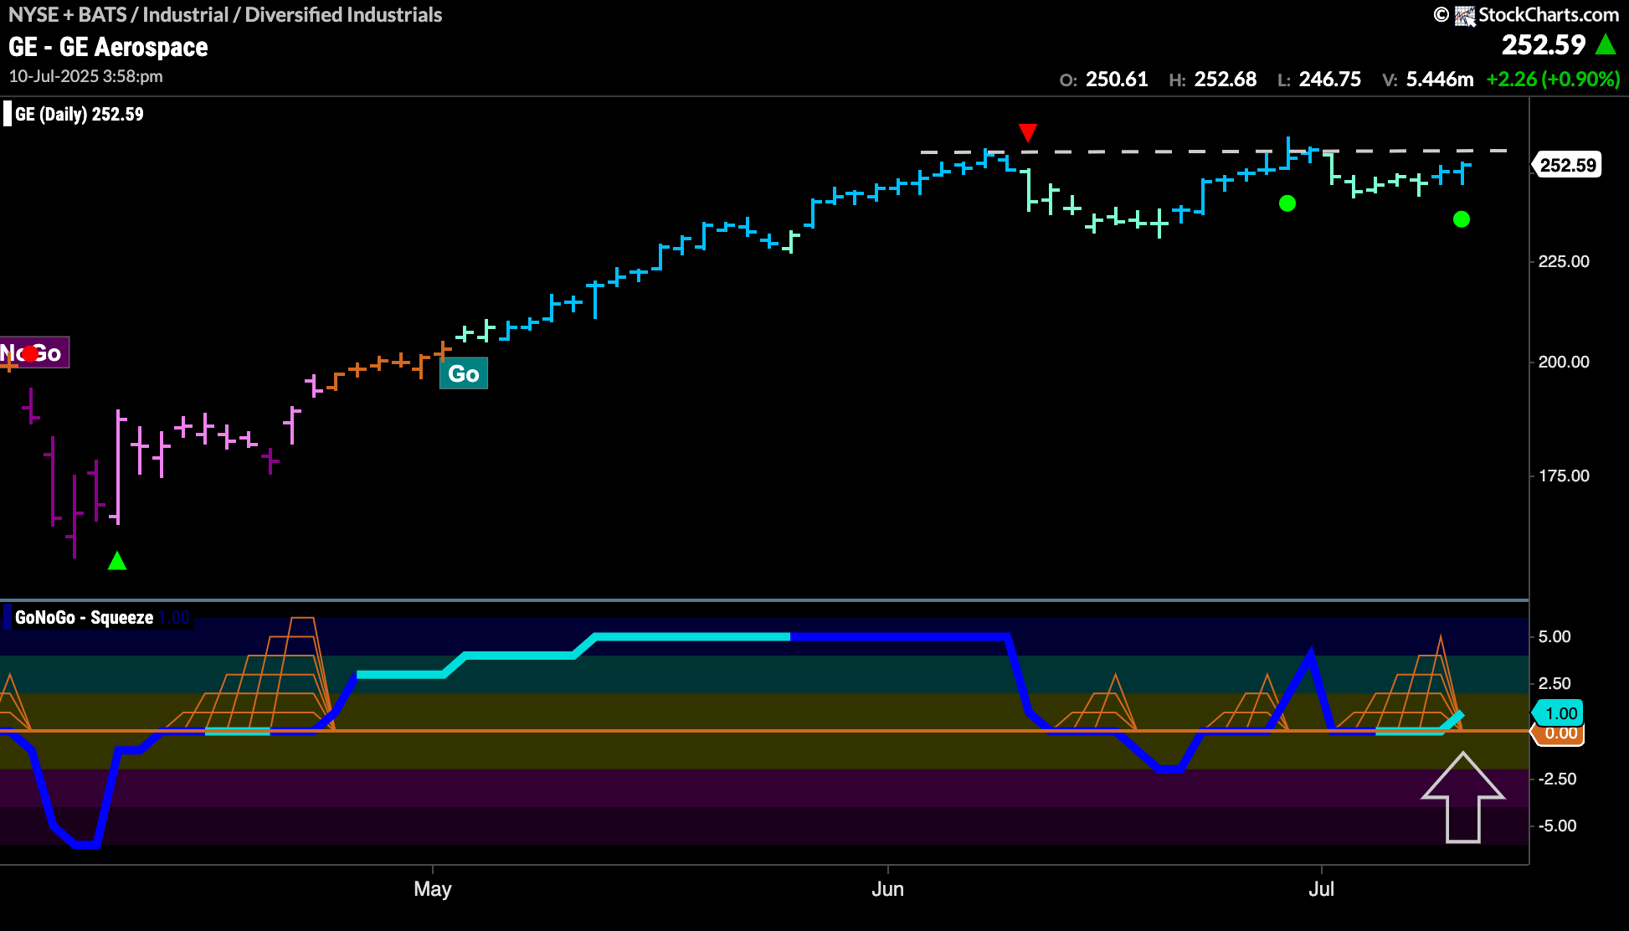The height and width of the screenshot is (931, 1629).
Task: Click the green Go trend label
Action: [464, 373]
